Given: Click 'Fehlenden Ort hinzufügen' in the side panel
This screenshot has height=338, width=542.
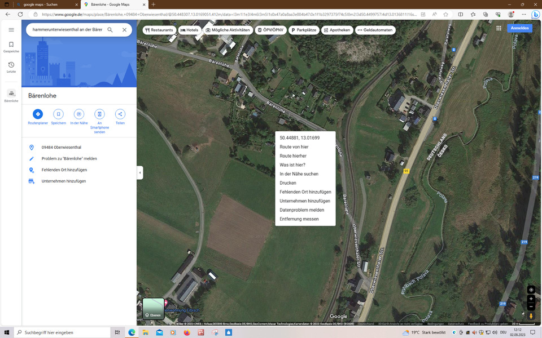Looking at the screenshot, I should click(64, 170).
